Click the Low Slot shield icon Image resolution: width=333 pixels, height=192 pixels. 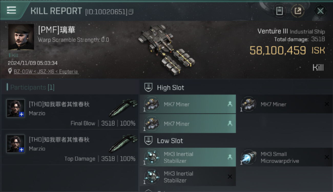coord(149,141)
